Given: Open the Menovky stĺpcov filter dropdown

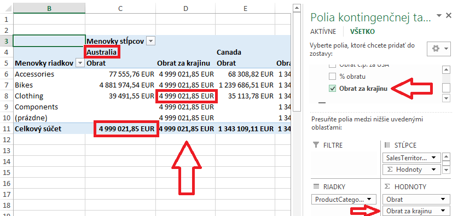Looking at the screenshot, I should (x=150, y=41).
